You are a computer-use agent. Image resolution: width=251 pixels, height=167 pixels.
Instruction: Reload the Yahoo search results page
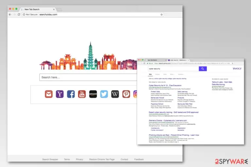coord(144,64)
